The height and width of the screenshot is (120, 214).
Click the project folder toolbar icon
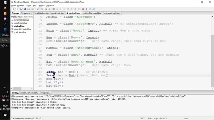[x=32, y=9]
